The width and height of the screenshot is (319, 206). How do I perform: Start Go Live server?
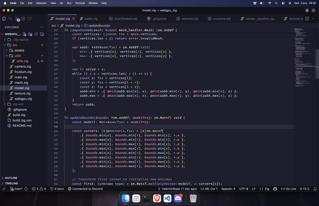288,189
